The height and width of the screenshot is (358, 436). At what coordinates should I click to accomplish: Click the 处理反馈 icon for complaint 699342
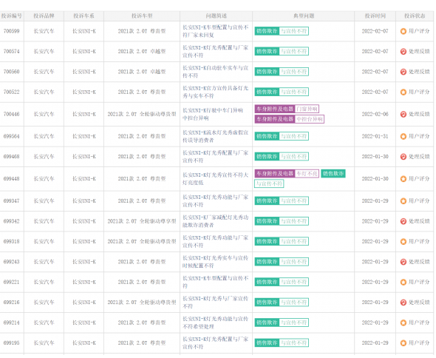coord(403,221)
